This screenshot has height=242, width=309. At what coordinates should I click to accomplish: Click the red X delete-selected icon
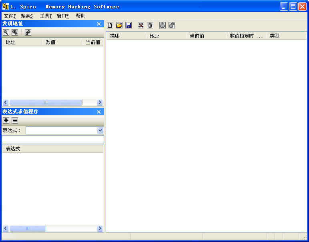point(141,25)
